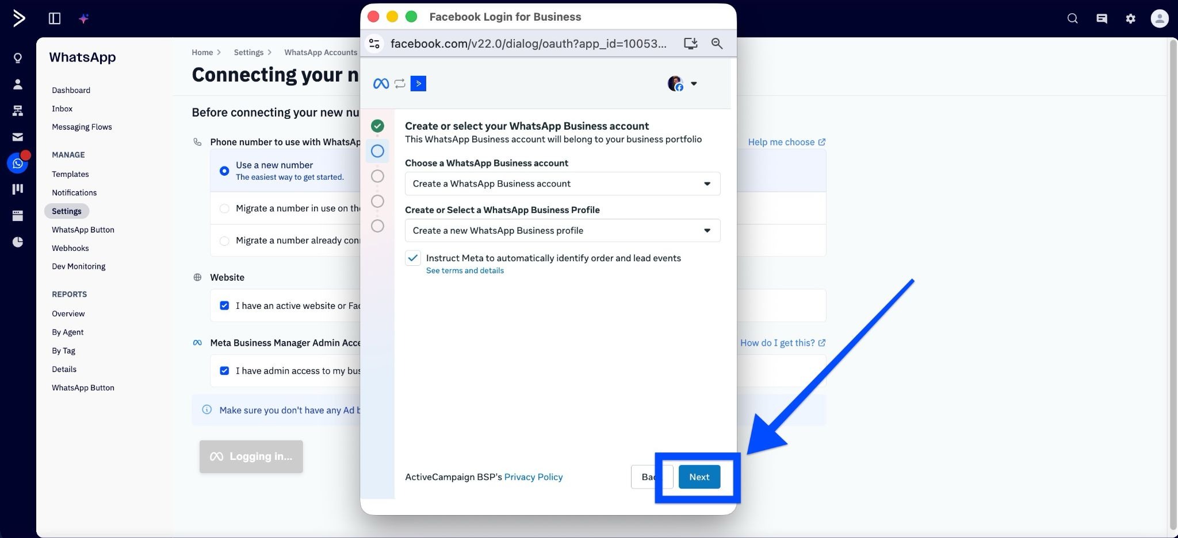Click zoom magnifier icon in popup address bar
Image resolution: width=1178 pixels, height=538 pixels.
point(717,43)
